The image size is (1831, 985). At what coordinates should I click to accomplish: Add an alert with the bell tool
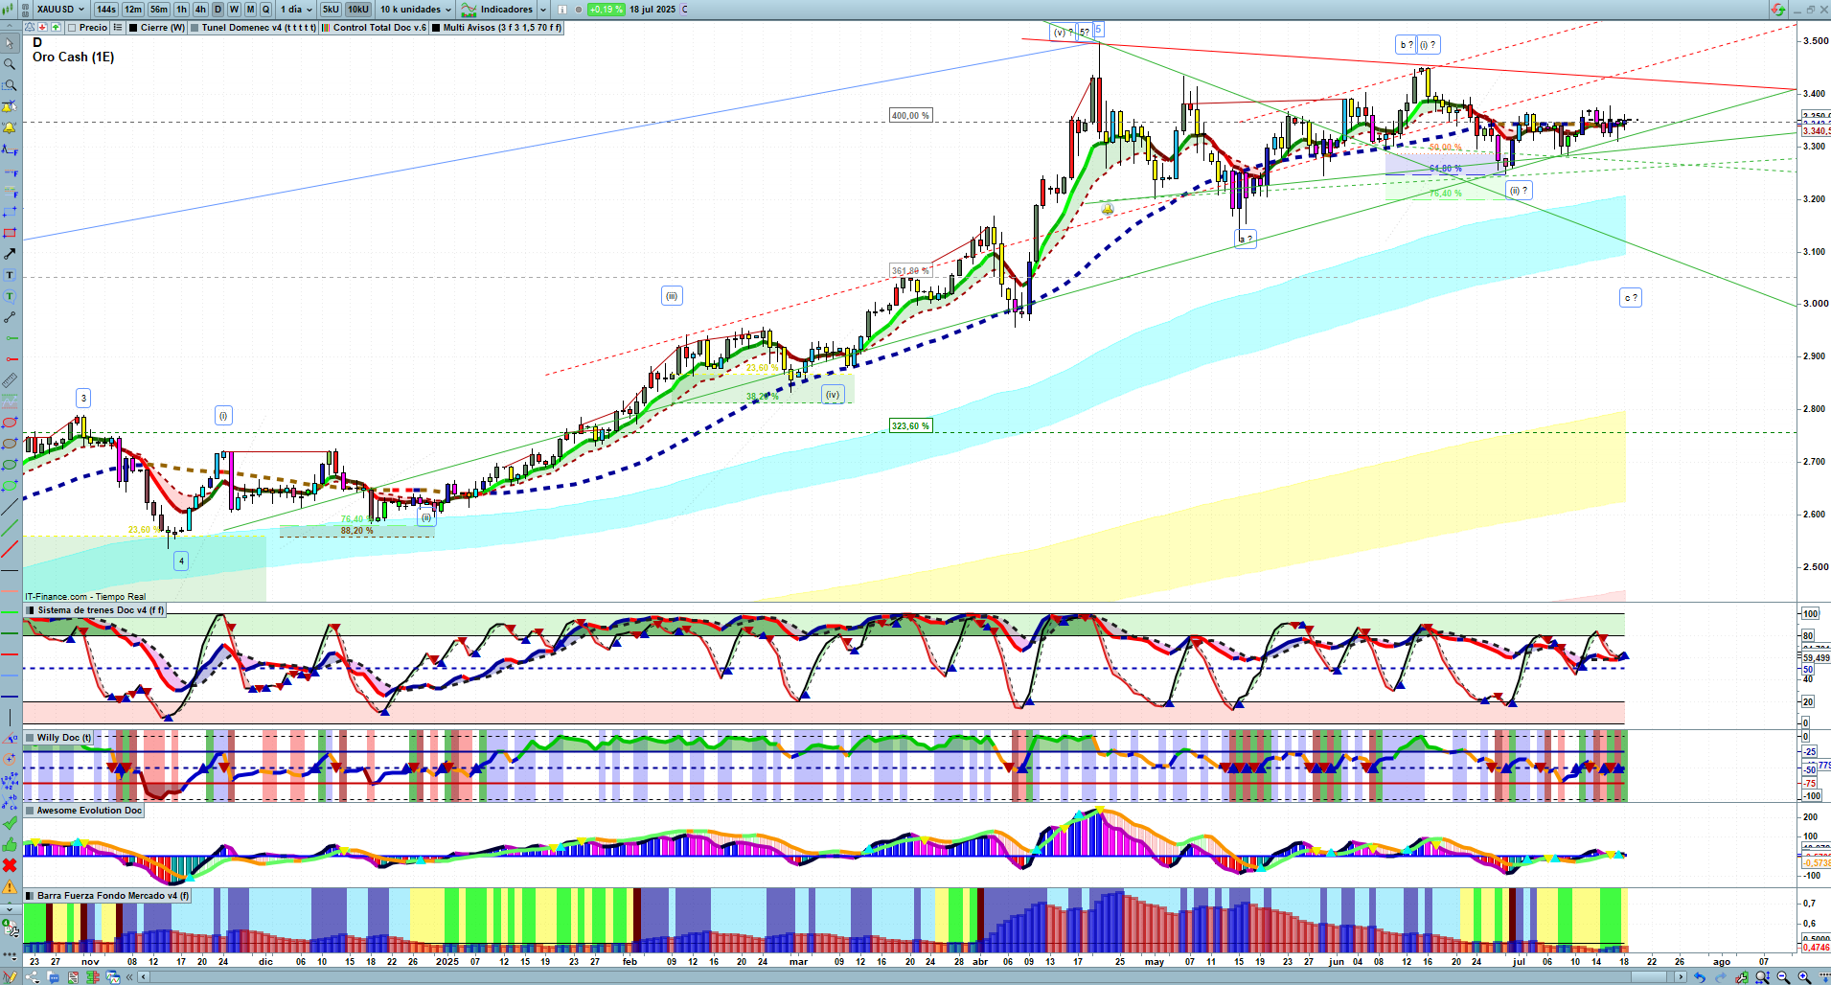(10, 127)
